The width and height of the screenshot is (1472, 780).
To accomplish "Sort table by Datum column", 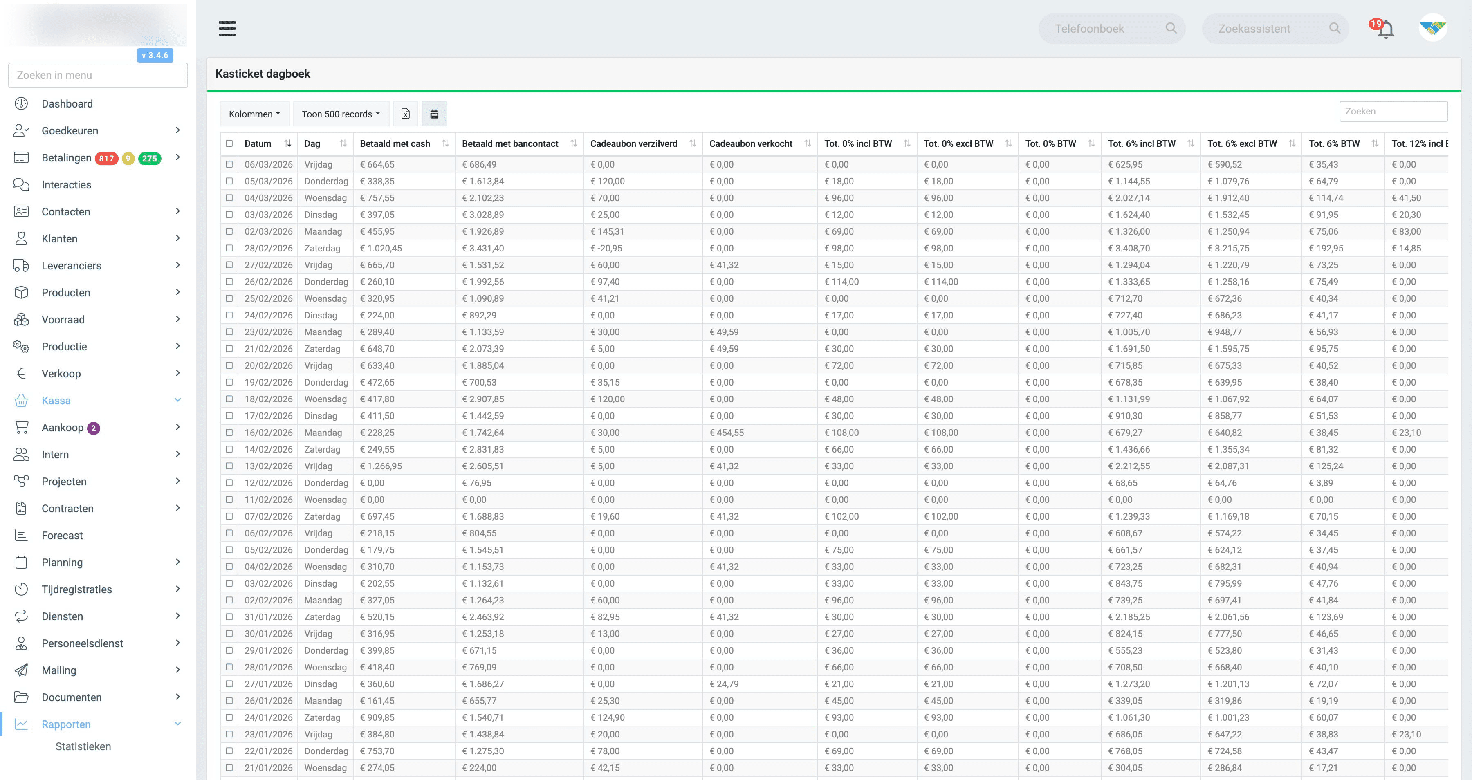I will (x=268, y=143).
